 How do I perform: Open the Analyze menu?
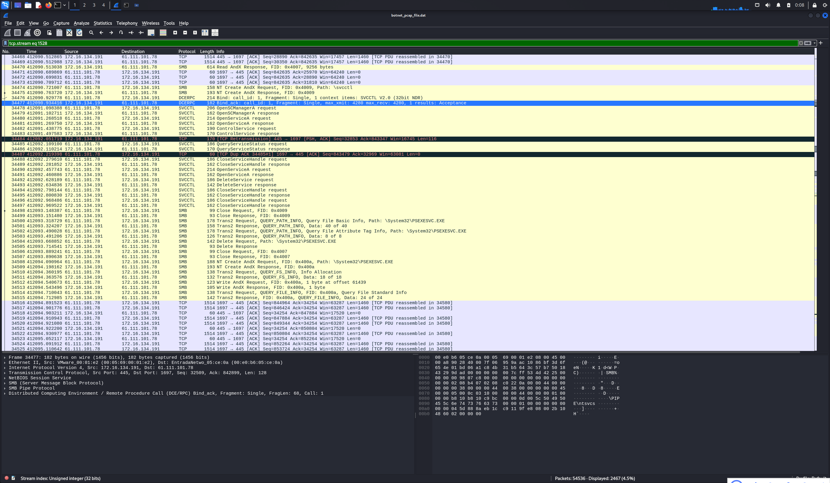pyautogui.click(x=81, y=23)
